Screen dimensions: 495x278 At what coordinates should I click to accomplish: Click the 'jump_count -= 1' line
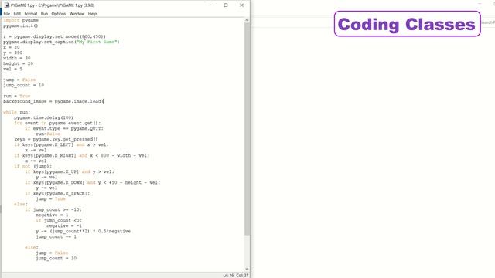(56, 236)
